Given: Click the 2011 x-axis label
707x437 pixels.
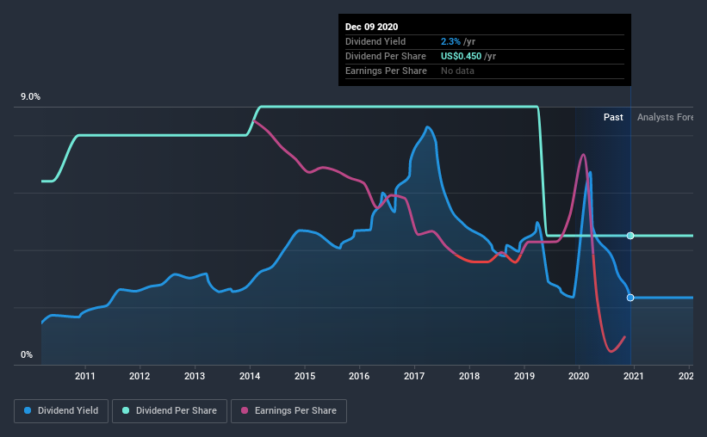Looking at the screenshot, I should tap(84, 376).
